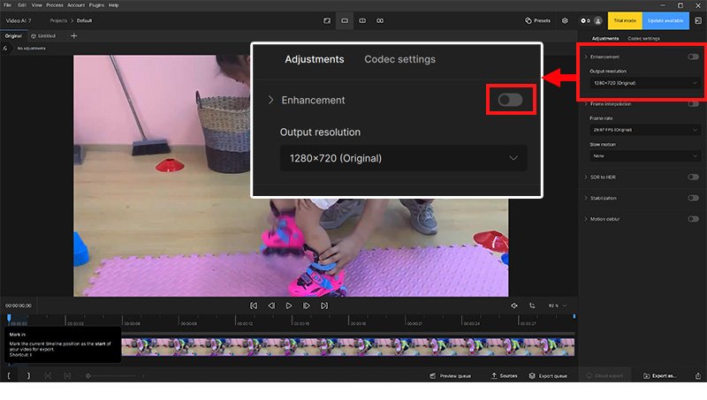The height and width of the screenshot is (400, 707).
Task: Go to Projects in the breadcrumb
Action: tap(58, 20)
